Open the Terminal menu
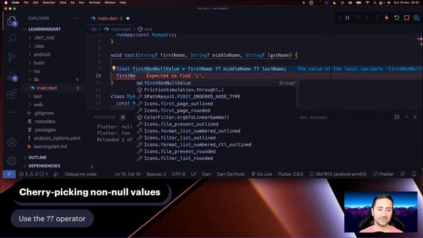The width and height of the screenshot is (423, 238). [95, 3]
